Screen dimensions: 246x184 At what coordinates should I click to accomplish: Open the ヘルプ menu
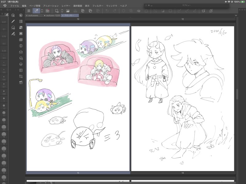coord(123,6)
